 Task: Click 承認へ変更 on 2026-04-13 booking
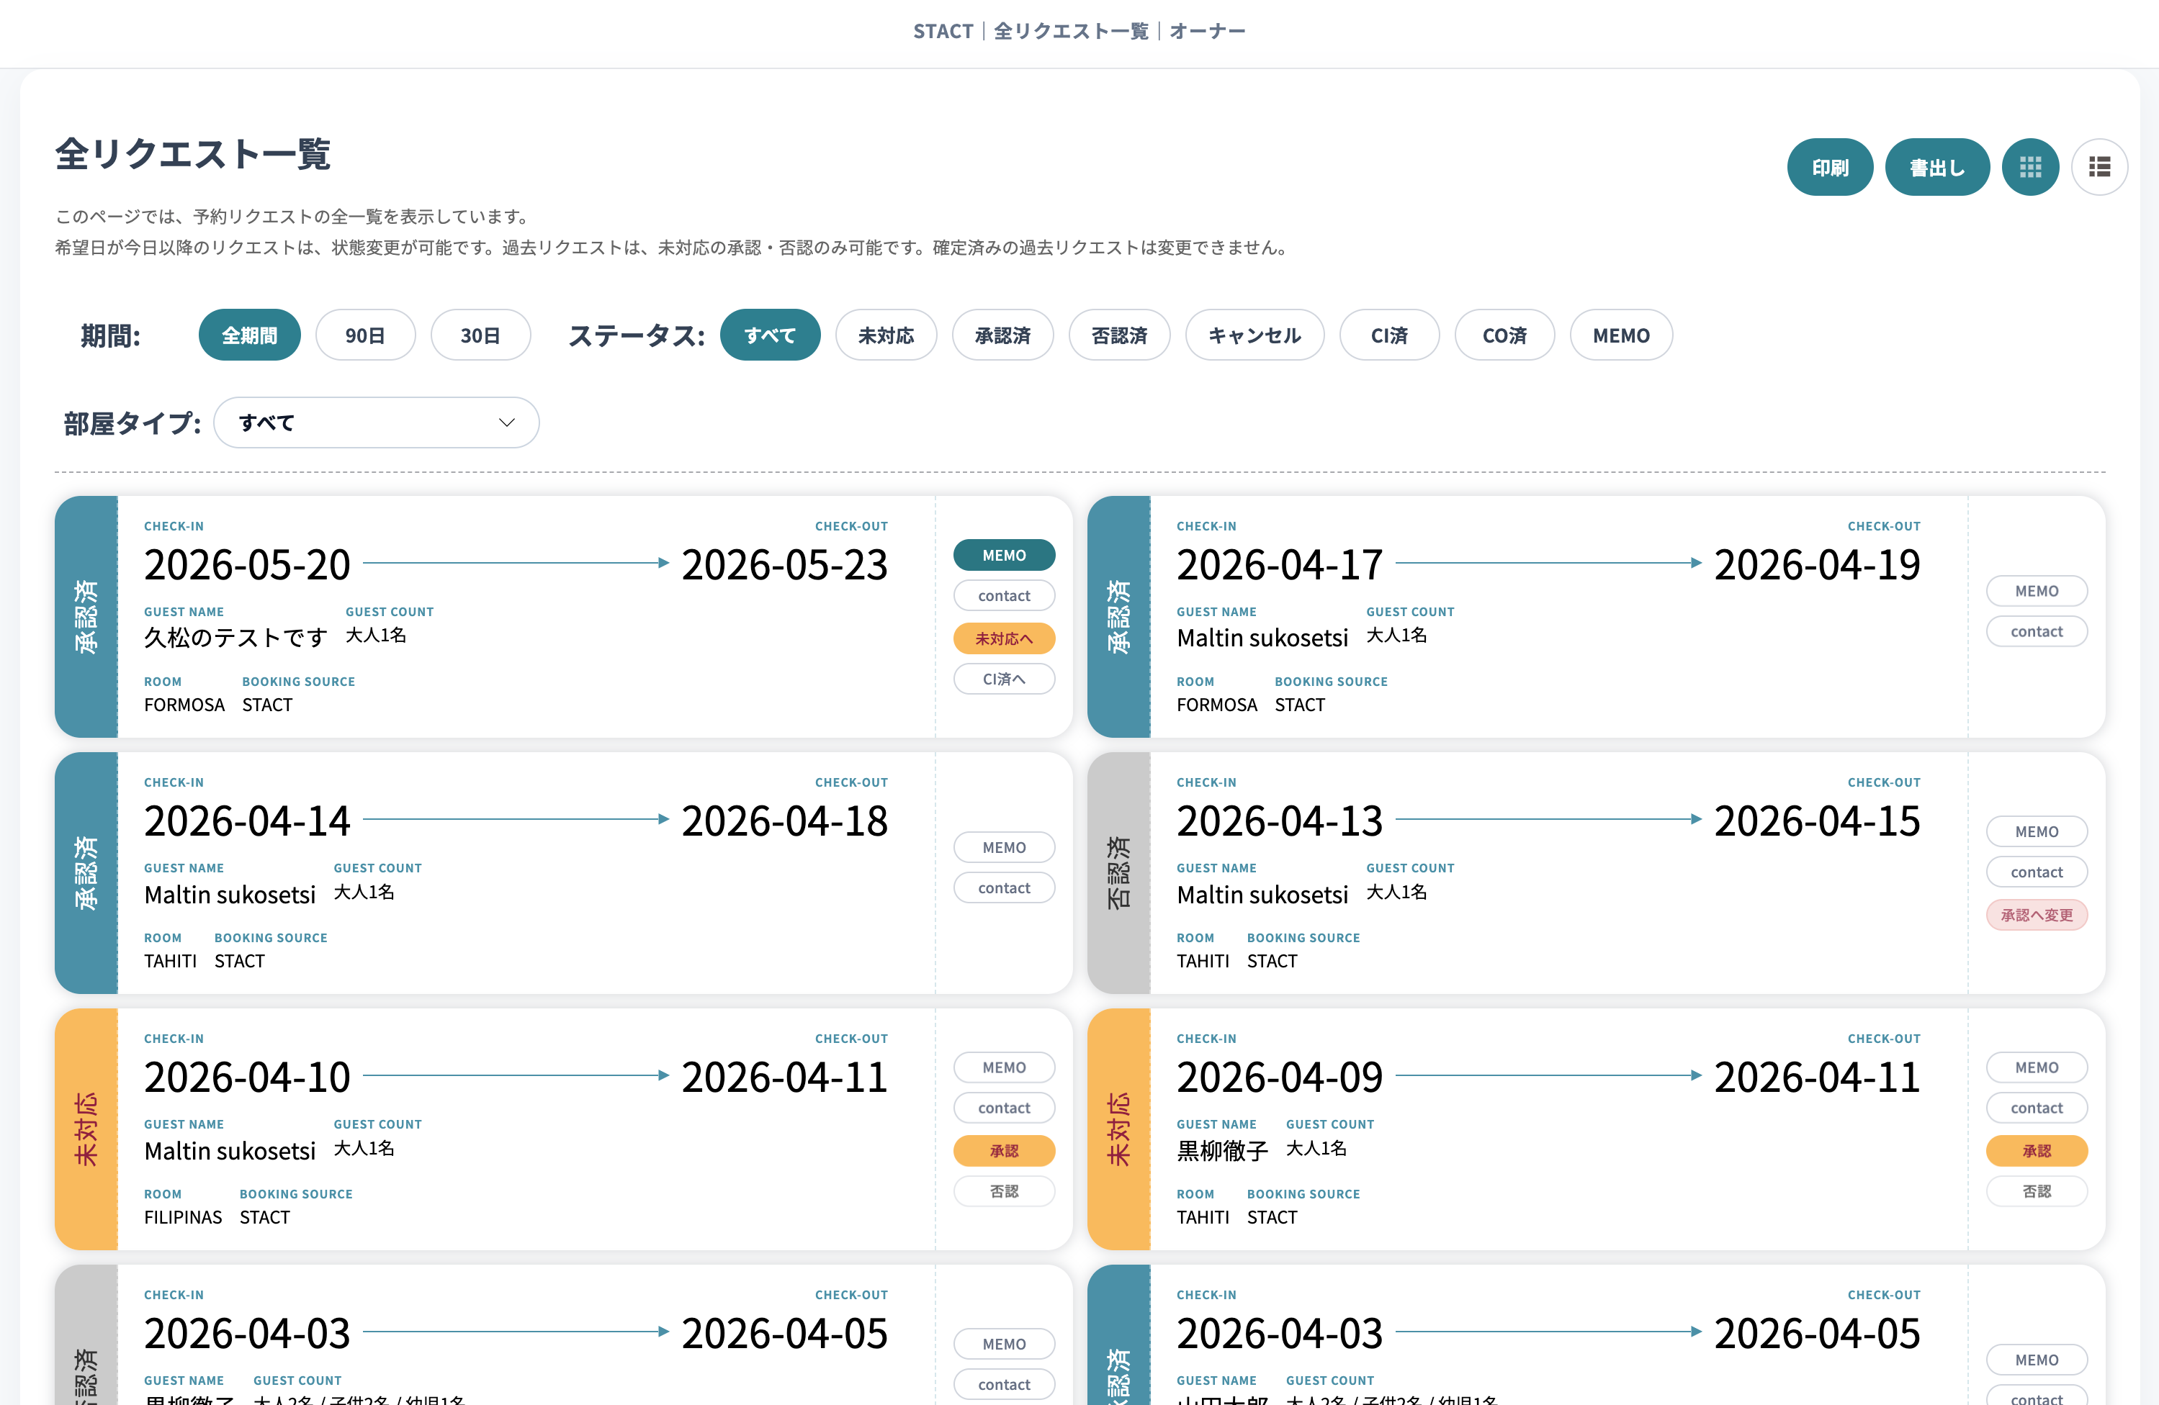[2037, 915]
